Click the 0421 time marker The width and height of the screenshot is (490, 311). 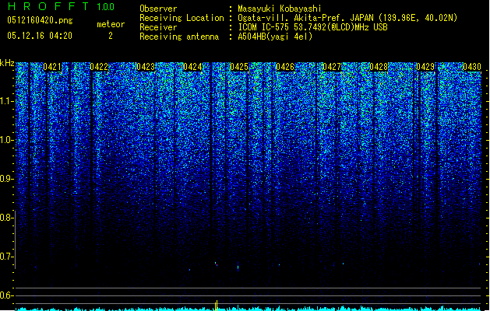pos(52,67)
